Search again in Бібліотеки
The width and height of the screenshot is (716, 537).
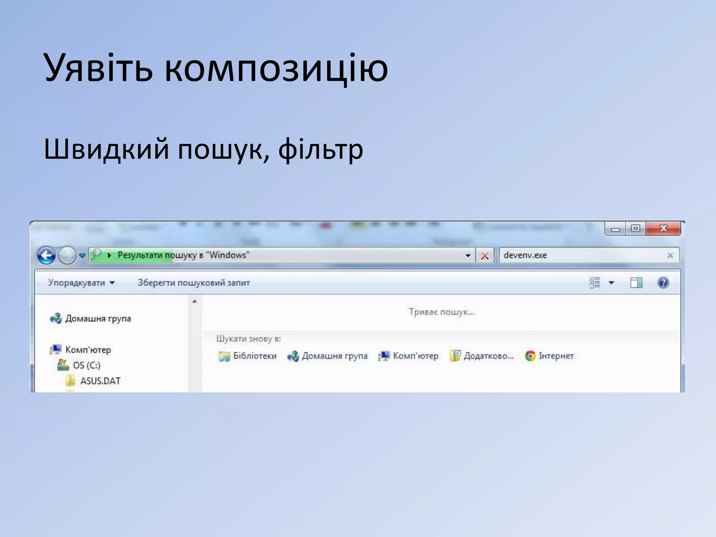coord(247,356)
